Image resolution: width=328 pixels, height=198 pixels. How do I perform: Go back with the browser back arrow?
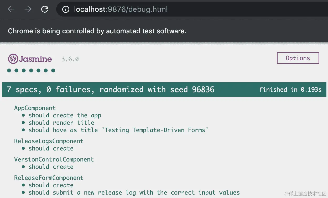click(x=11, y=9)
